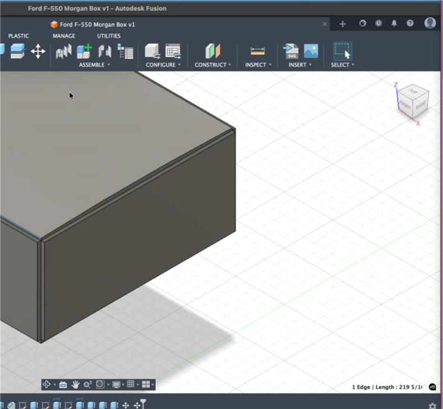Expand the CONSTRUCT dropdown menu

coord(213,65)
